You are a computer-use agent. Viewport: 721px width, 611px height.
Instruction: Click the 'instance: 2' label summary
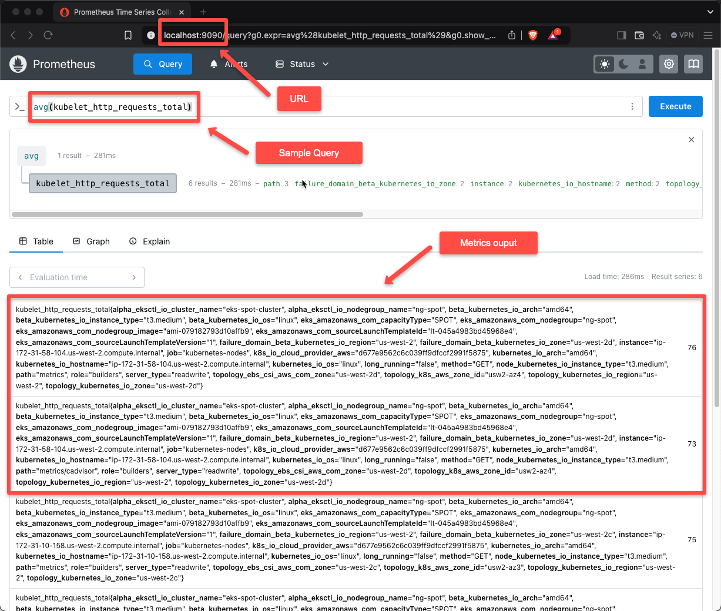pos(491,184)
